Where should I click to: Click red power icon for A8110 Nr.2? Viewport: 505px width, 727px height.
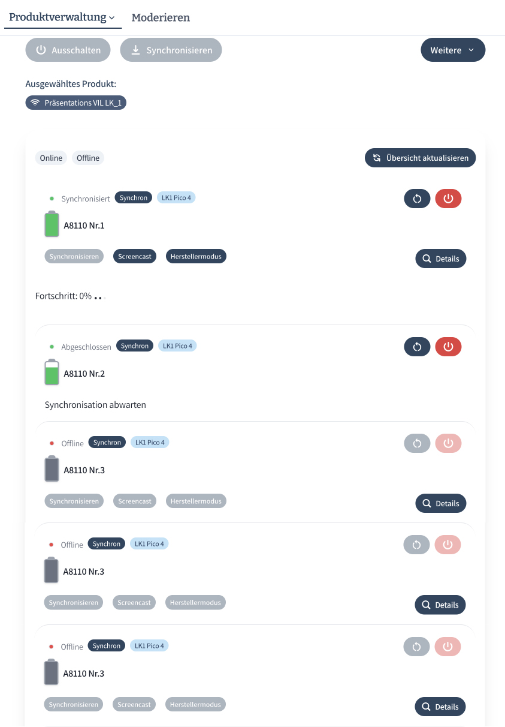[x=448, y=347]
